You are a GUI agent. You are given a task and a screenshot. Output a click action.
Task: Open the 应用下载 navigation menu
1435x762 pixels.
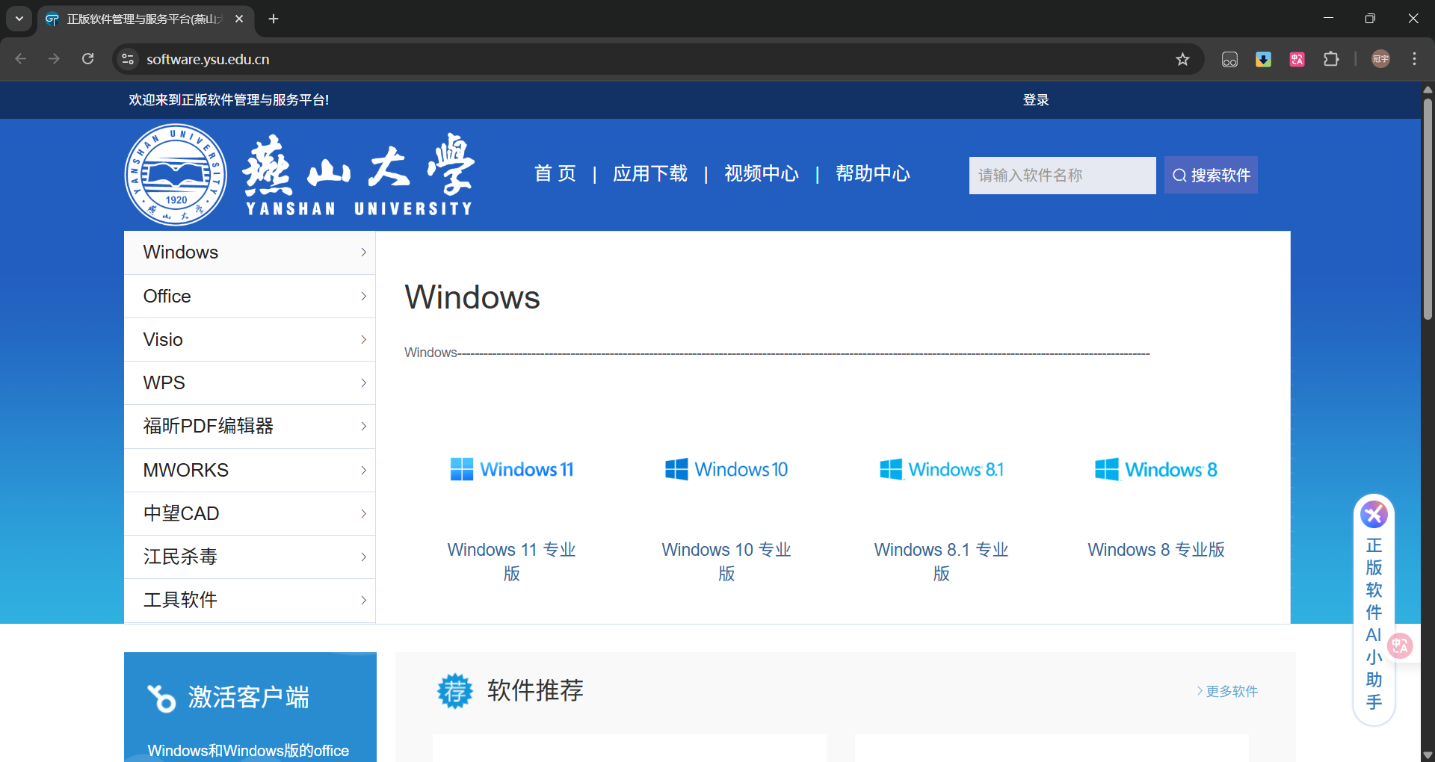click(649, 173)
